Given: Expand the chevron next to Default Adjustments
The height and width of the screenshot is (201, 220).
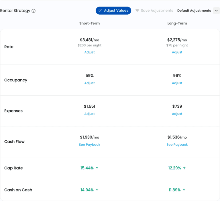Looking at the screenshot, I should 216,11.
